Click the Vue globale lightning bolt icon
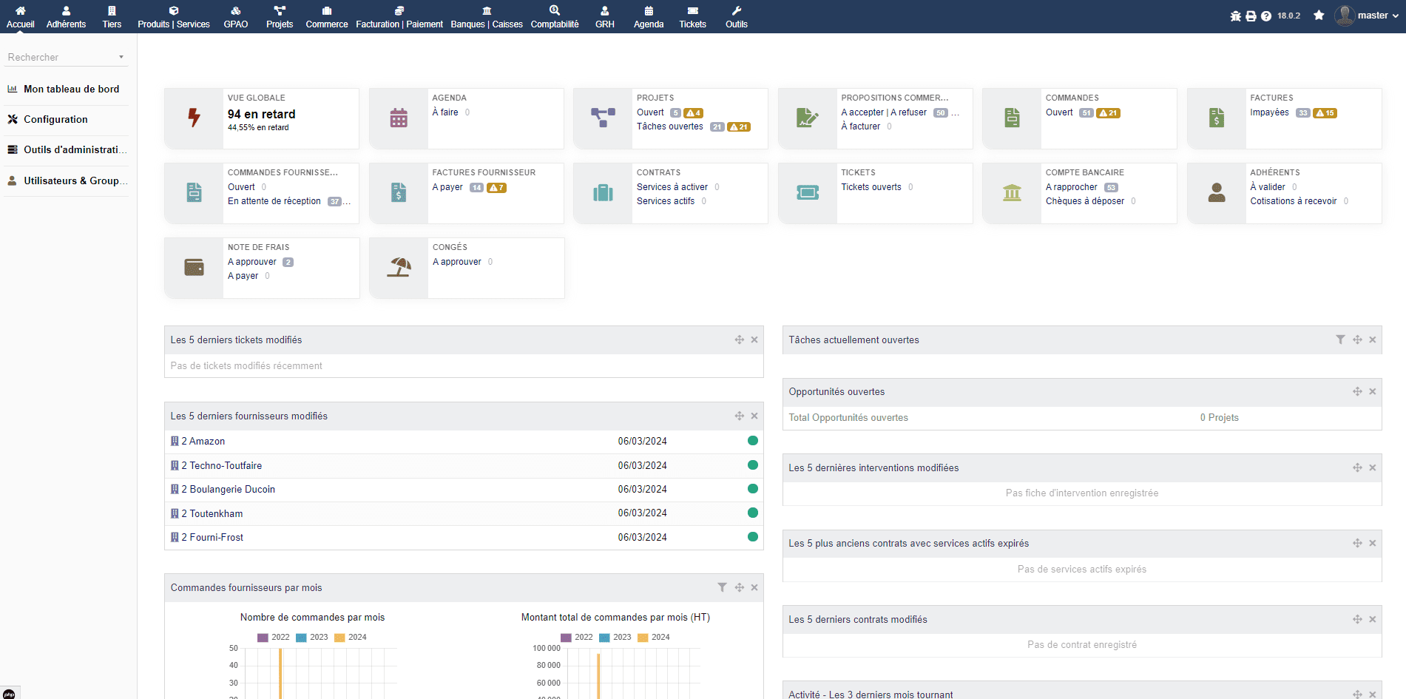 (194, 118)
